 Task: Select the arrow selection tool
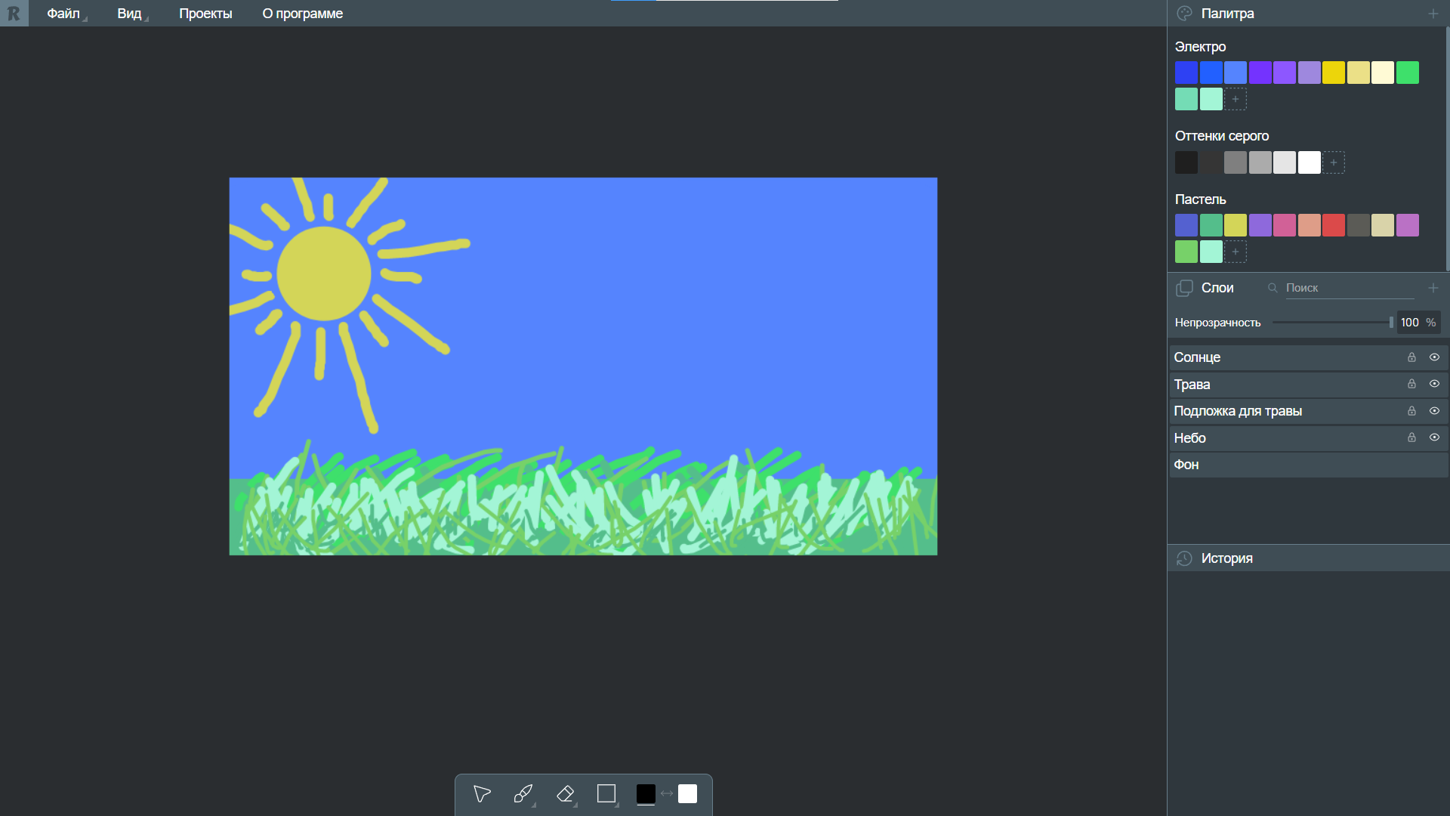[482, 793]
